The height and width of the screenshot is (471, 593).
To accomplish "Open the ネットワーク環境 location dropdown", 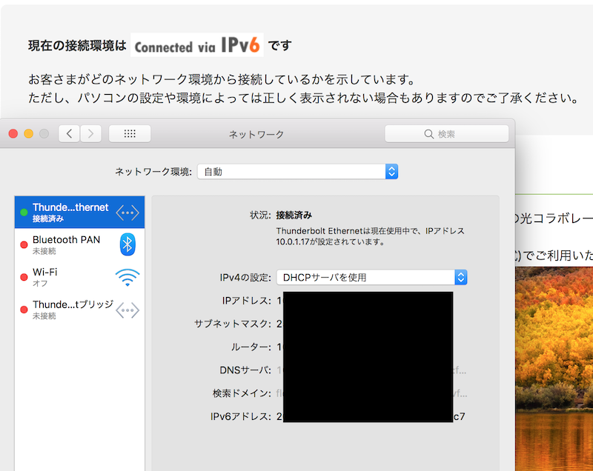I will pos(297,172).
